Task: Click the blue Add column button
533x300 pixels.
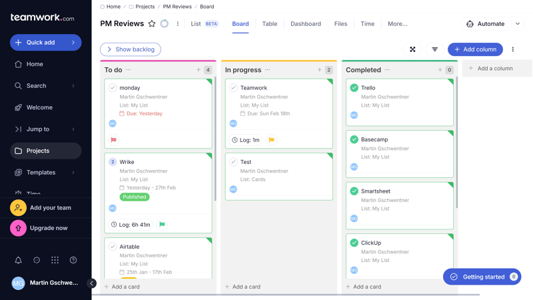Action: [x=475, y=49]
